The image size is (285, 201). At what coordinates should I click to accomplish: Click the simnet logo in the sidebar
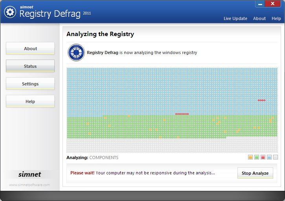click(x=29, y=174)
